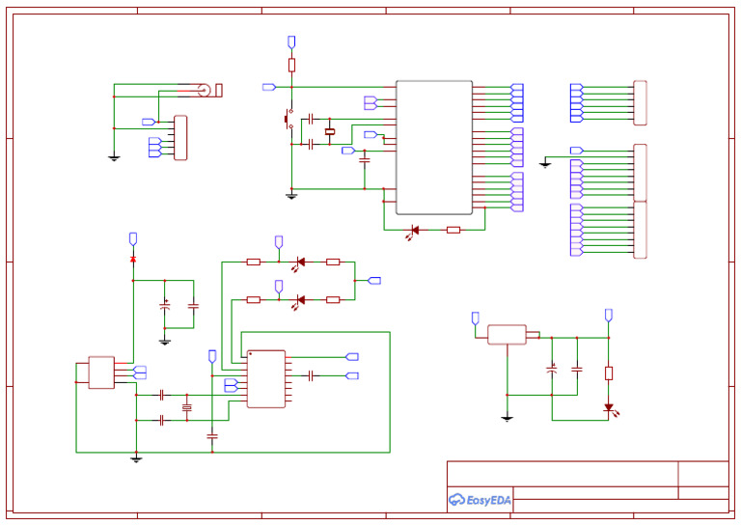The image size is (741, 525).
Task: Select the five-pin header beside barrel jack
Action: [x=180, y=137]
